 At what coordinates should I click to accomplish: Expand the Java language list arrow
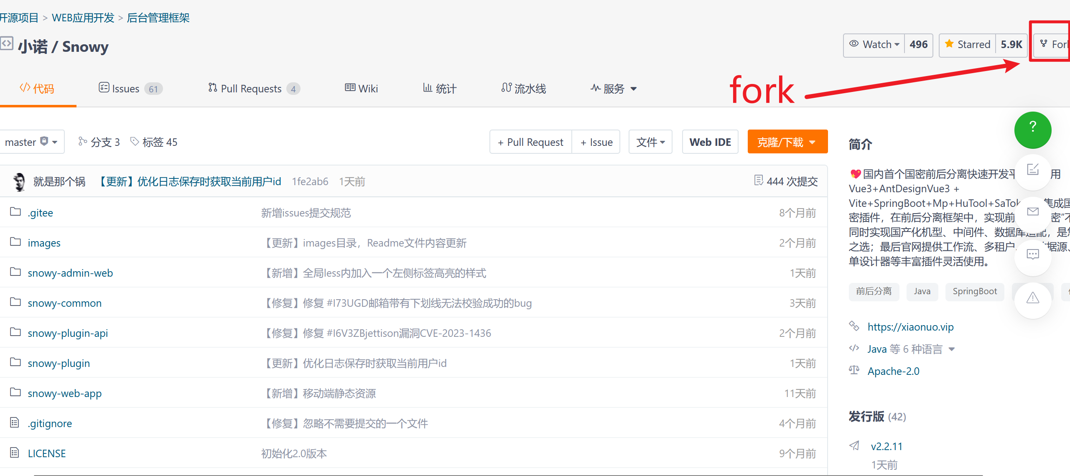click(x=952, y=349)
